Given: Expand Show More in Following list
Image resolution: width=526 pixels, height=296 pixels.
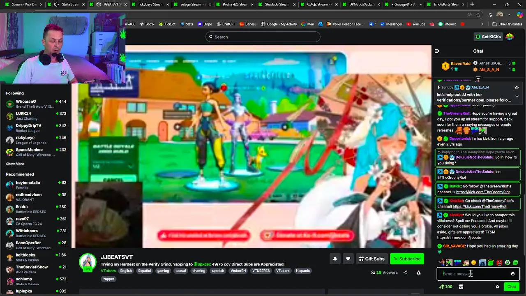Looking at the screenshot, I should [15, 164].
